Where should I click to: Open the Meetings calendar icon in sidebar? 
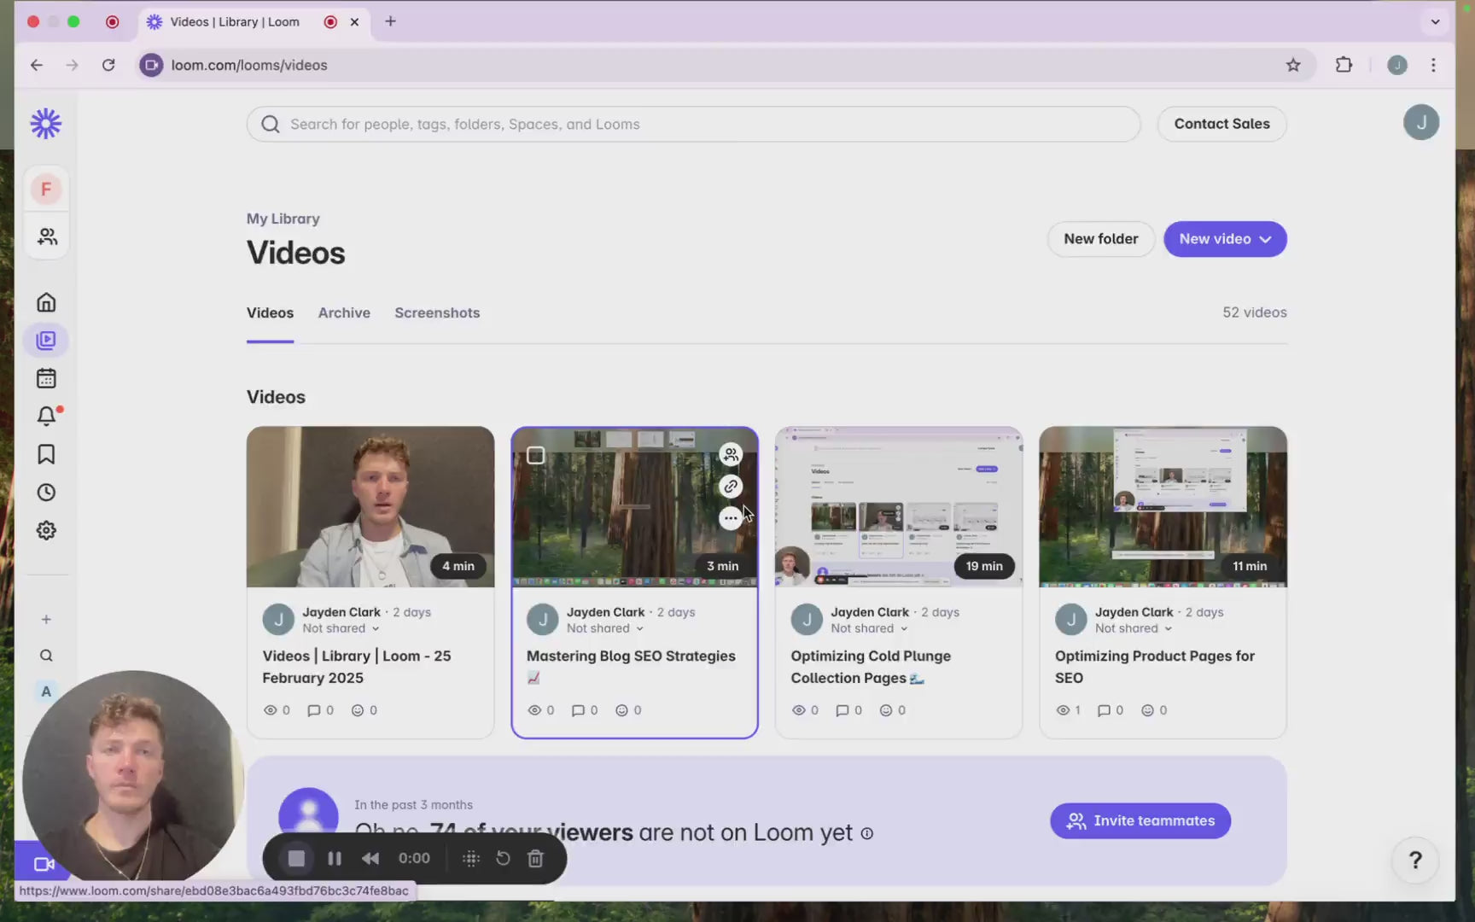46,378
